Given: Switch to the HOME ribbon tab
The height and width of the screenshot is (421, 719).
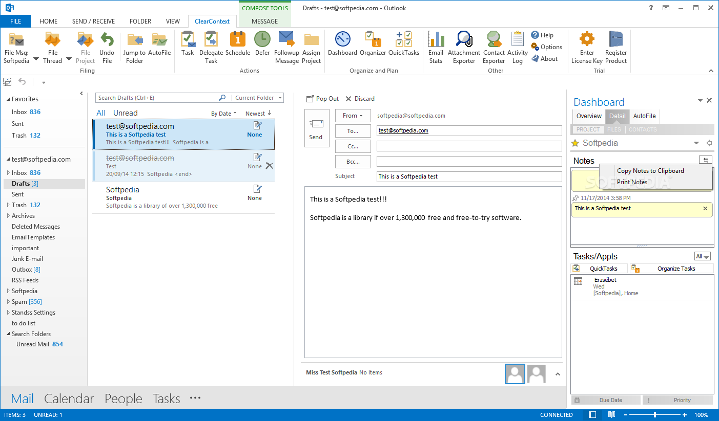Looking at the screenshot, I should (48, 21).
